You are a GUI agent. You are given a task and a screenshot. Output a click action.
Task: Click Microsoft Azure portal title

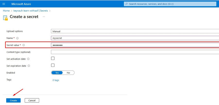tap(21, 4)
